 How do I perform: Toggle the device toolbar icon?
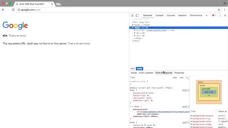point(137,15)
